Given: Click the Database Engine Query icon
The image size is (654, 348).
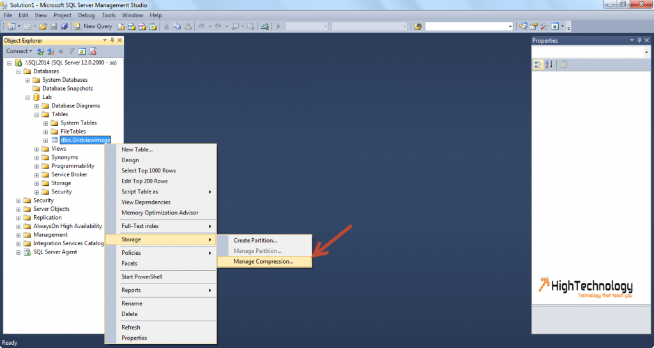Looking at the screenshot, I should click(121, 26).
